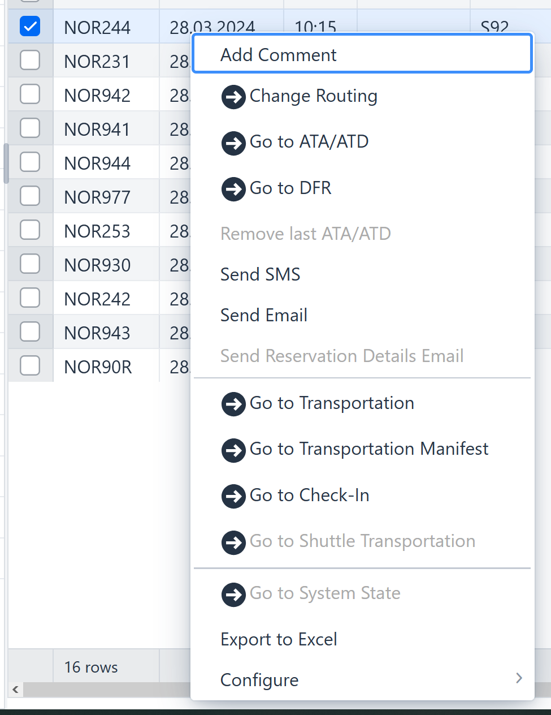Click the Go to Shuttle Transportation arrow icon
The width and height of the screenshot is (551, 715).
[x=233, y=542]
